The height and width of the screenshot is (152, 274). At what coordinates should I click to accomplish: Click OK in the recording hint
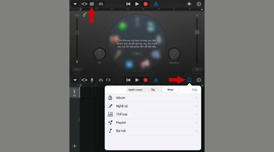137,54
